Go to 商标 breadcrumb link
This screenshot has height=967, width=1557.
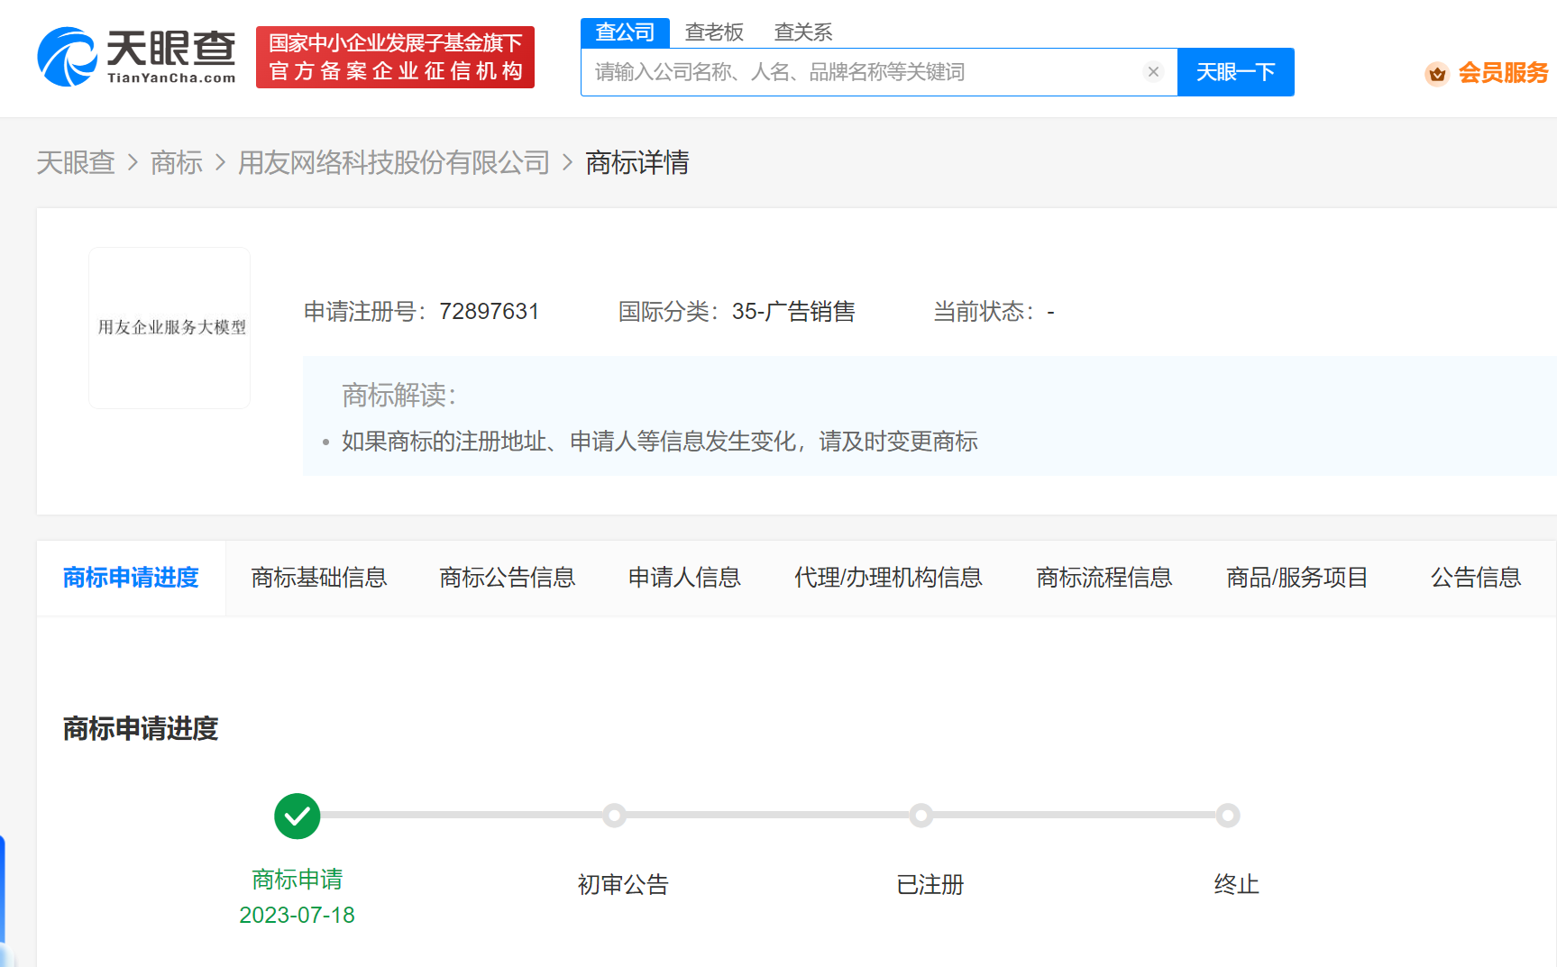[177, 163]
